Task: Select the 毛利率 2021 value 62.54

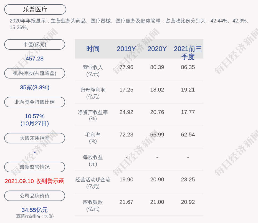Action: click(x=188, y=135)
